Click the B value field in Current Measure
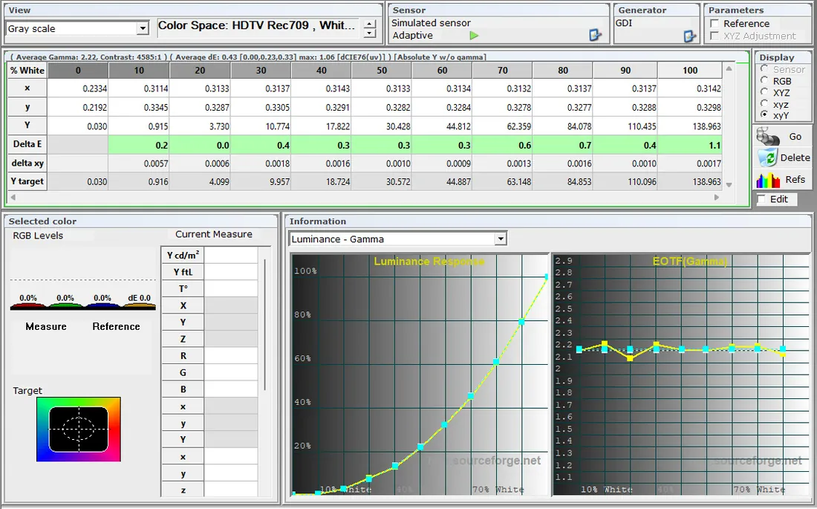 pos(231,389)
